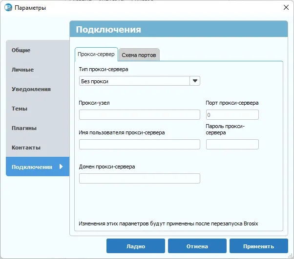
Task: Click the arrow icon beside Подключения
Action: (x=61, y=166)
